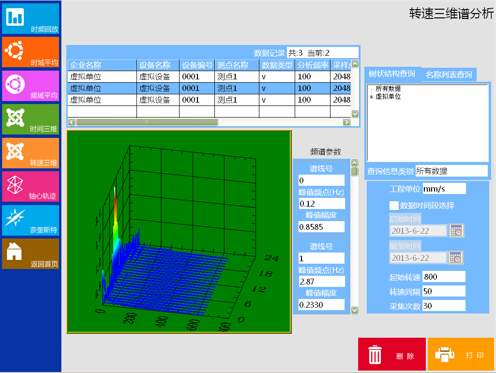Go to 时间三维 analysis

tap(30, 119)
